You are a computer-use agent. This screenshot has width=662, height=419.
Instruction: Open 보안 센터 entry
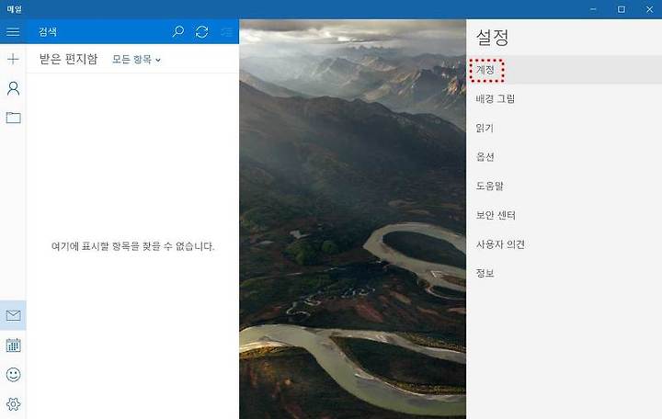496,215
